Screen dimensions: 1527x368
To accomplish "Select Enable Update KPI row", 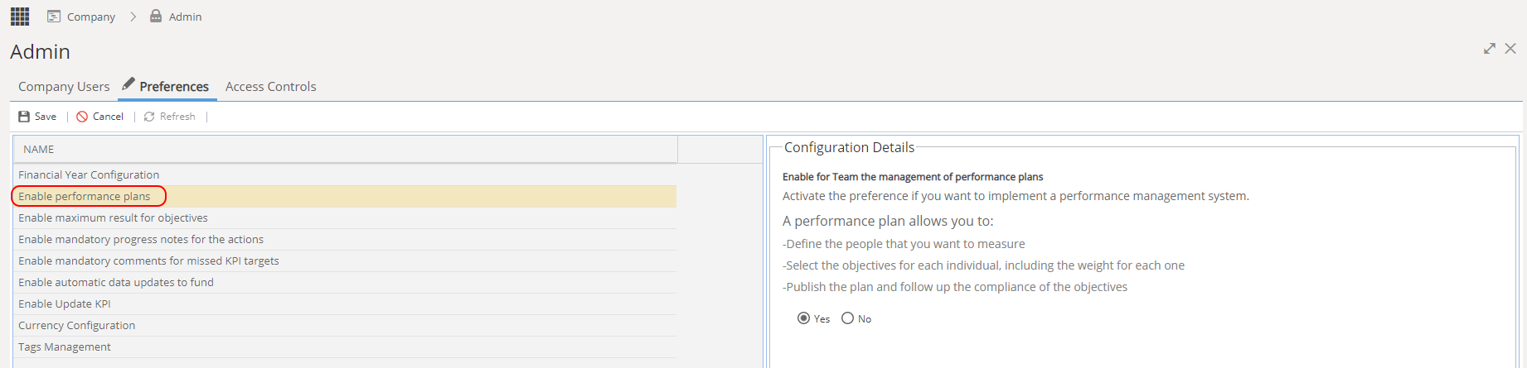I will [345, 303].
